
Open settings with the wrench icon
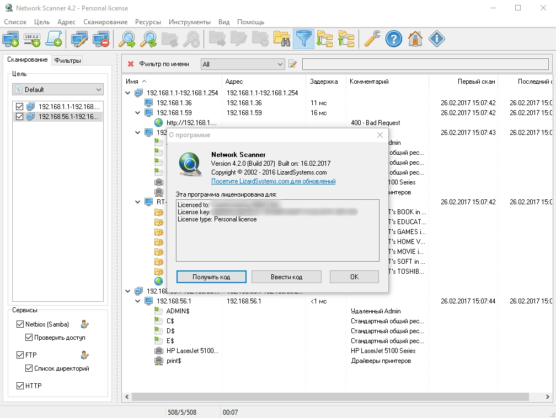(372, 39)
